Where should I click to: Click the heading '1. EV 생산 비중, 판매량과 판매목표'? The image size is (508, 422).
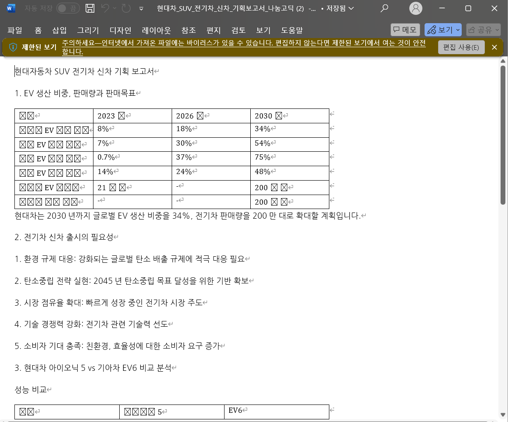75,94
